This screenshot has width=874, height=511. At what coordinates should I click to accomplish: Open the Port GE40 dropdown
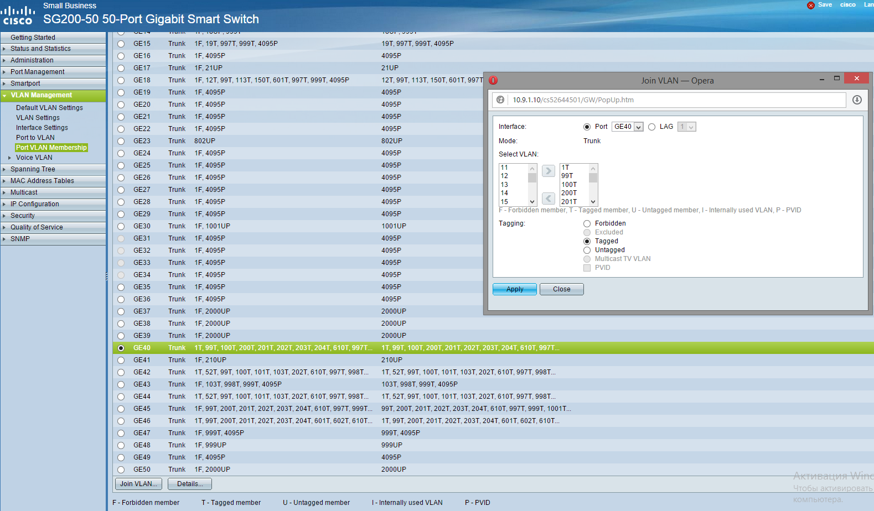(x=627, y=127)
